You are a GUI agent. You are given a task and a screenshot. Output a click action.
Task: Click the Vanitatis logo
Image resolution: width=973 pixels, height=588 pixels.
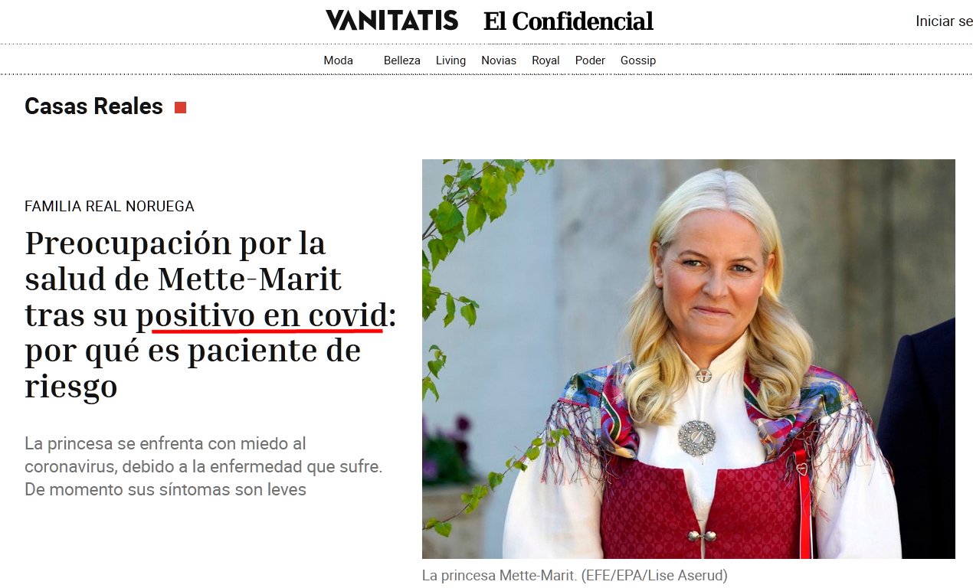[x=391, y=21]
